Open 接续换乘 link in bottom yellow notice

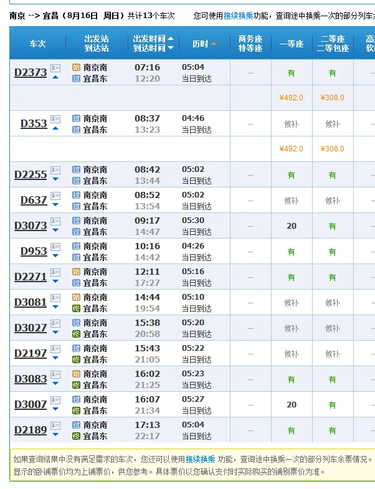point(201,459)
